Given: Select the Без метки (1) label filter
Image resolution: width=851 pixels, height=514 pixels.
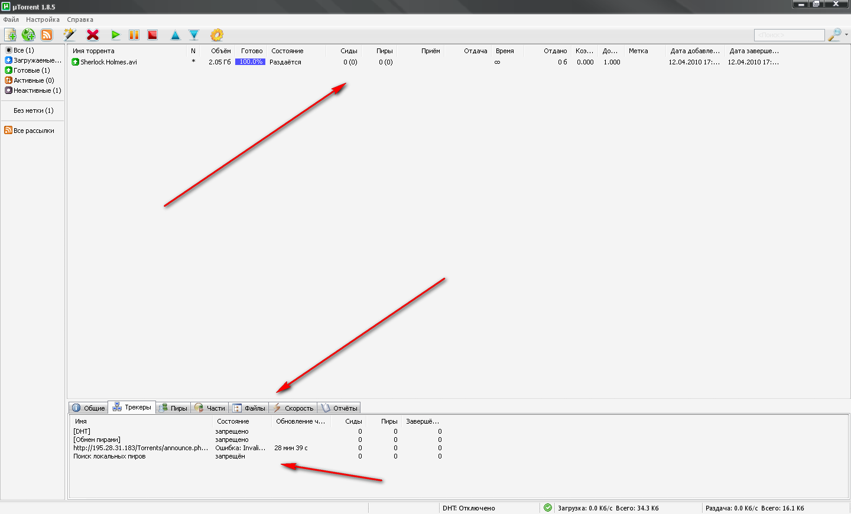Looking at the screenshot, I should point(34,110).
